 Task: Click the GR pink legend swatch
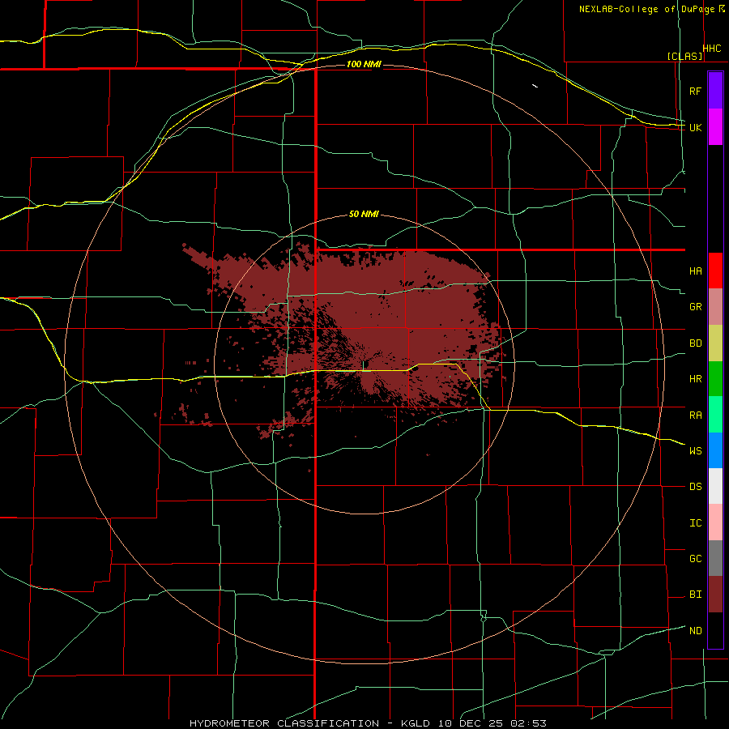pos(715,306)
